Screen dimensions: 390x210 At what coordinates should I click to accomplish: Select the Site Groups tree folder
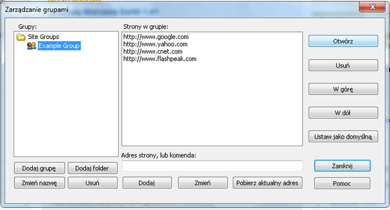tap(43, 37)
